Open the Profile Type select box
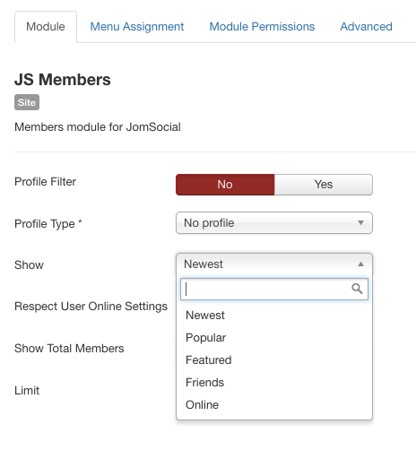The height and width of the screenshot is (450, 416). (x=274, y=223)
